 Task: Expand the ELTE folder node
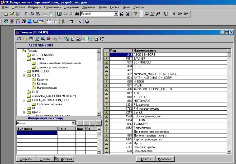point(24,92)
